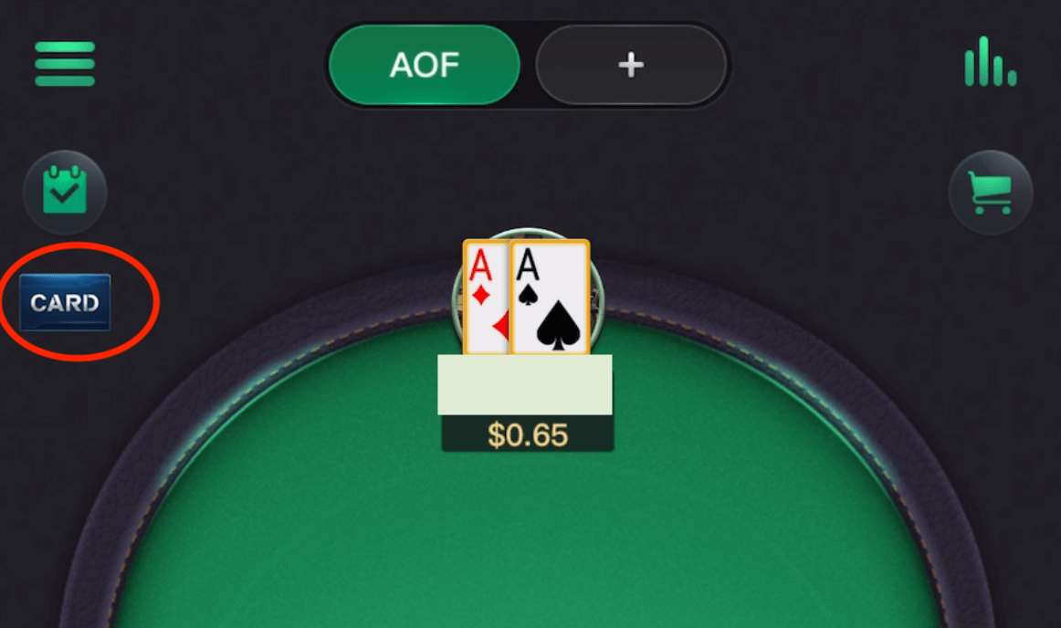Click the red diamond at the card edge

click(x=501, y=326)
